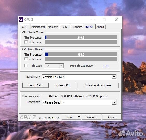
Task: Select the Bench tab
Action: tap(89, 27)
